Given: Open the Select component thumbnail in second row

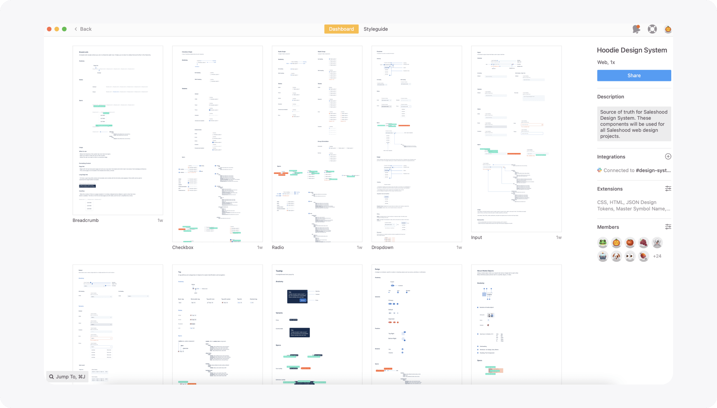Looking at the screenshot, I should [x=118, y=324].
